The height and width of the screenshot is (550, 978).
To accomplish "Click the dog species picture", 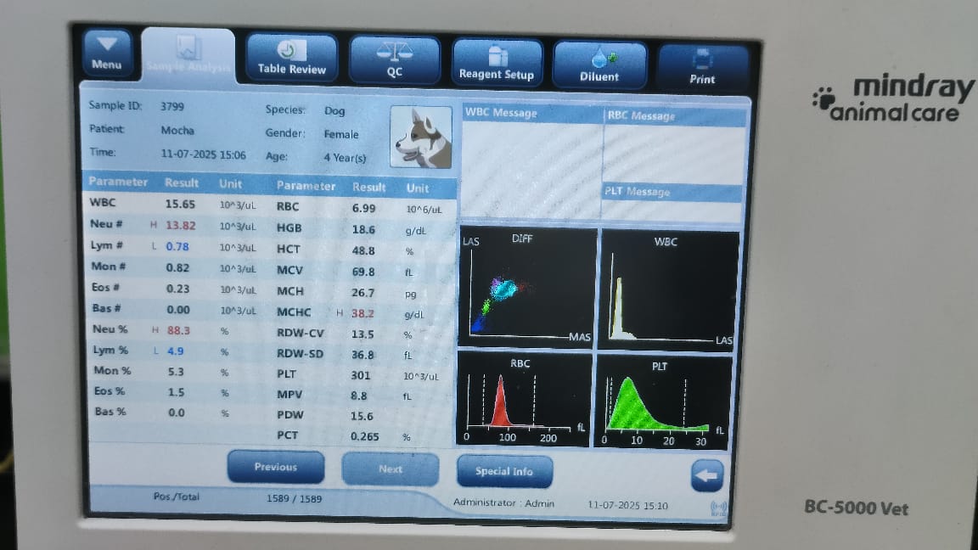I will [x=421, y=137].
